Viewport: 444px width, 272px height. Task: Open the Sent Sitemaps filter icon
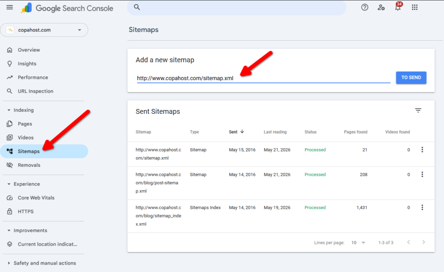pos(418,110)
